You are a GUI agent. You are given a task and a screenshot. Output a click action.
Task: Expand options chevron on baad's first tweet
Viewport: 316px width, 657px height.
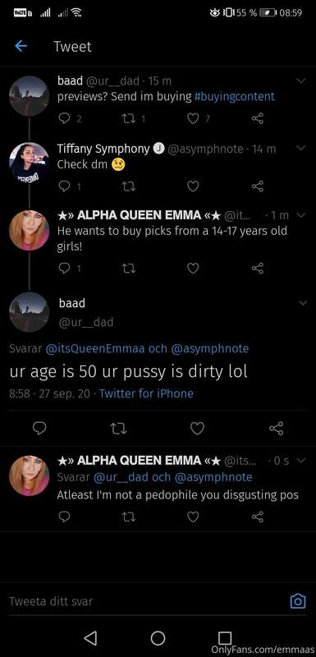point(301,81)
